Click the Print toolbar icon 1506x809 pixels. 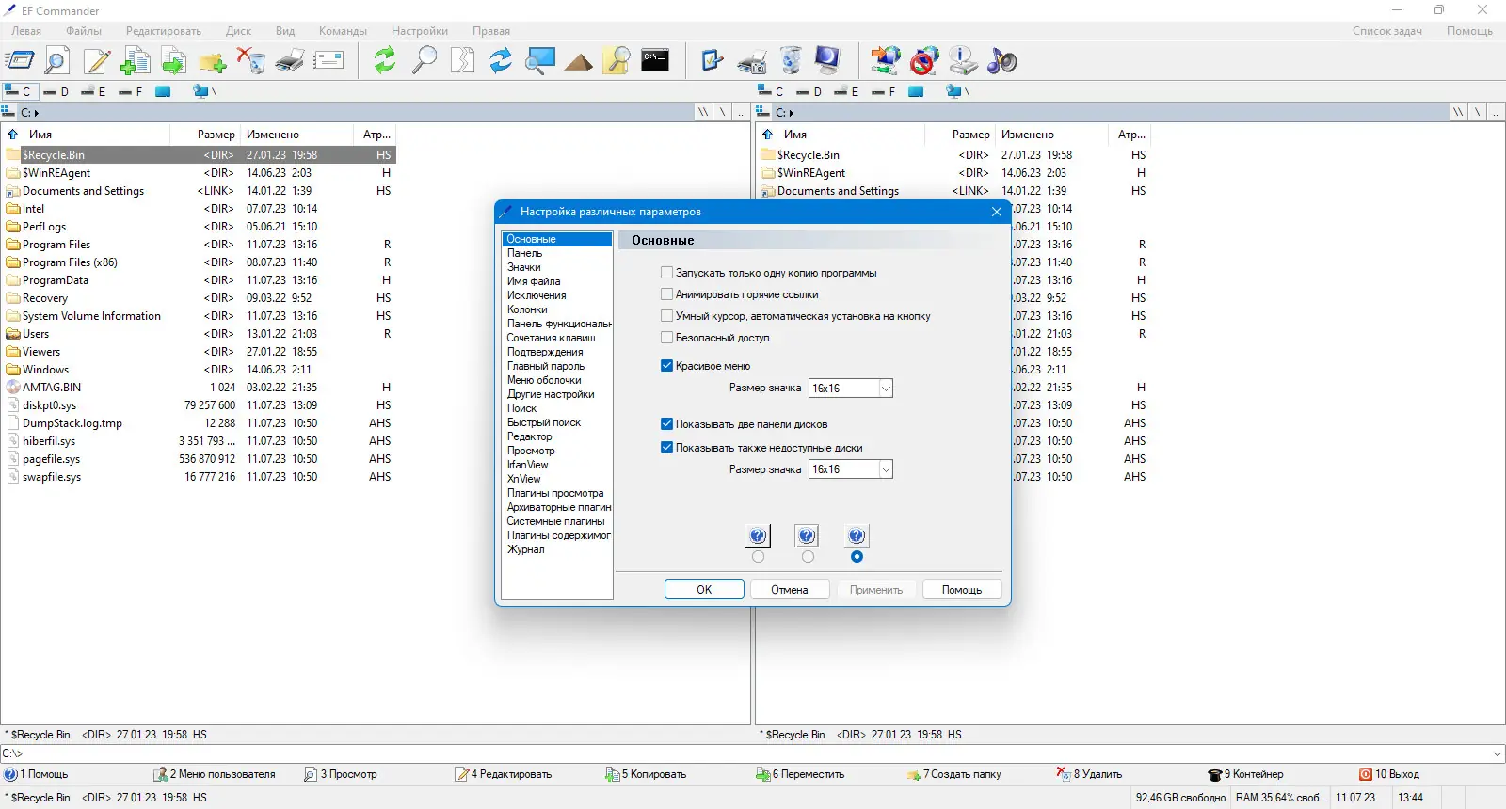290,61
